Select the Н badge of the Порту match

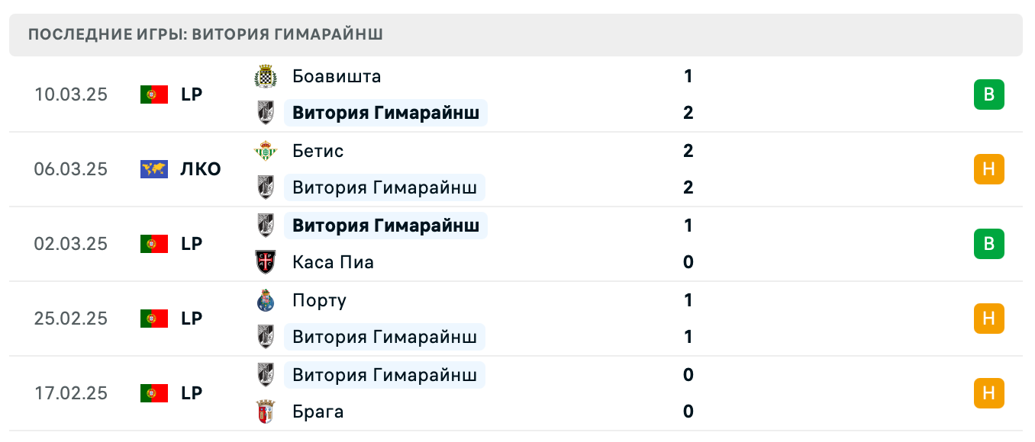(x=990, y=319)
